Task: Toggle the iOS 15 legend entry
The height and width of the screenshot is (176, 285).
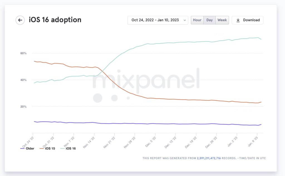Action: pyautogui.click(x=47, y=148)
